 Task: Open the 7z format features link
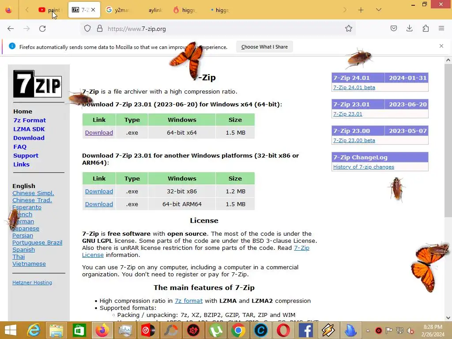[x=188, y=301]
